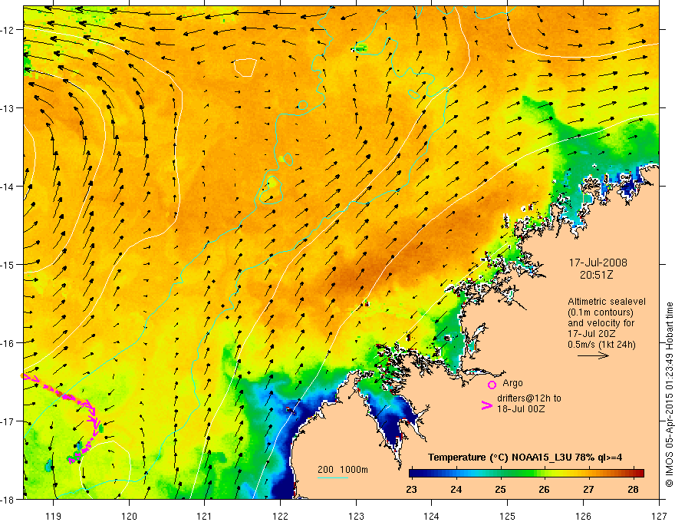Click the longitude axis label '127'
This screenshot has height=522, width=675.
point(659,516)
